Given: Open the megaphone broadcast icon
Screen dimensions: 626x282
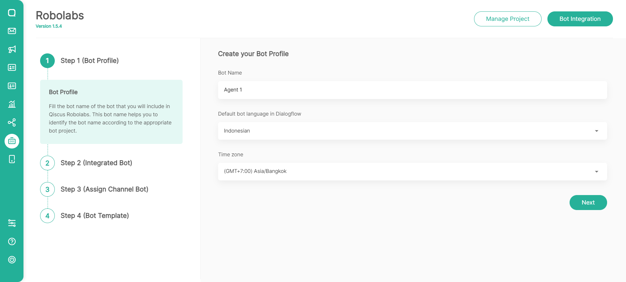Looking at the screenshot, I should pyautogui.click(x=12, y=49).
